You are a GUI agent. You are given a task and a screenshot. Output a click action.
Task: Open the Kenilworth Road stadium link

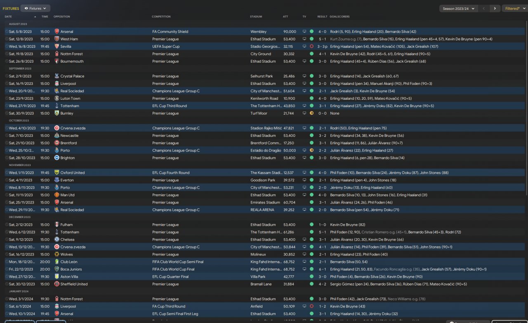(x=264, y=98)
